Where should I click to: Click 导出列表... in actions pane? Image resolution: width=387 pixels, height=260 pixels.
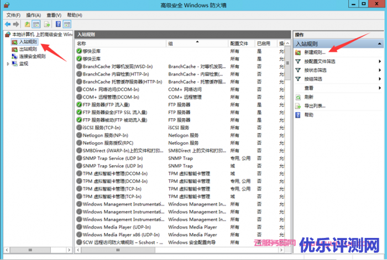point(315,106)
